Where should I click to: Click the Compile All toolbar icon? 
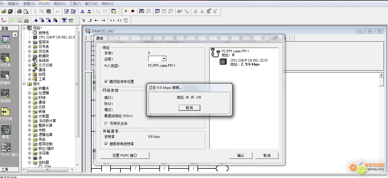click(73, 11)
